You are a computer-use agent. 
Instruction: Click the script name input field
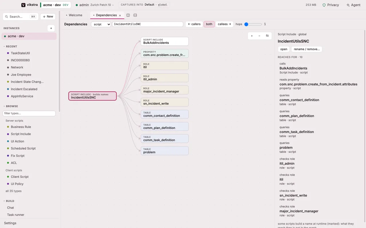pos(148,24)
